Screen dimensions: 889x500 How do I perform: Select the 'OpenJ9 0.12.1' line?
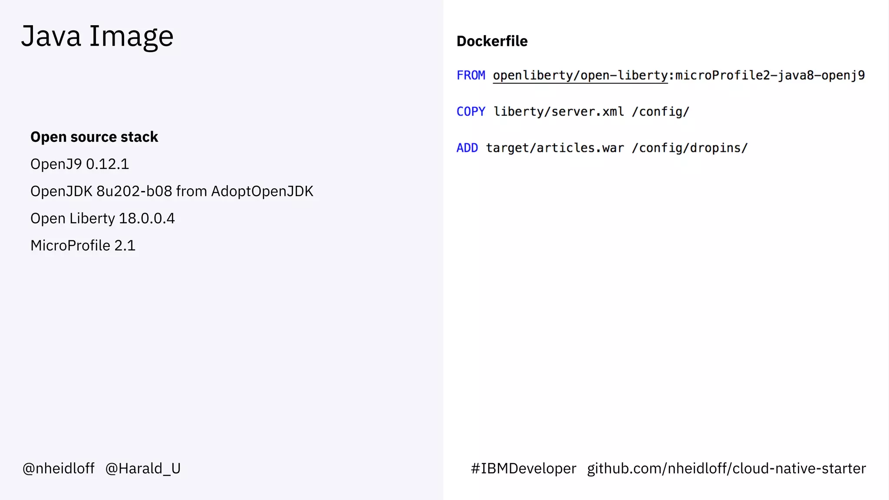79,164
